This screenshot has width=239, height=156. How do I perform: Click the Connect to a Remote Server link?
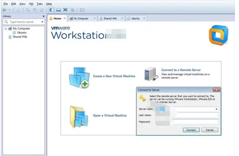point(181,70)
